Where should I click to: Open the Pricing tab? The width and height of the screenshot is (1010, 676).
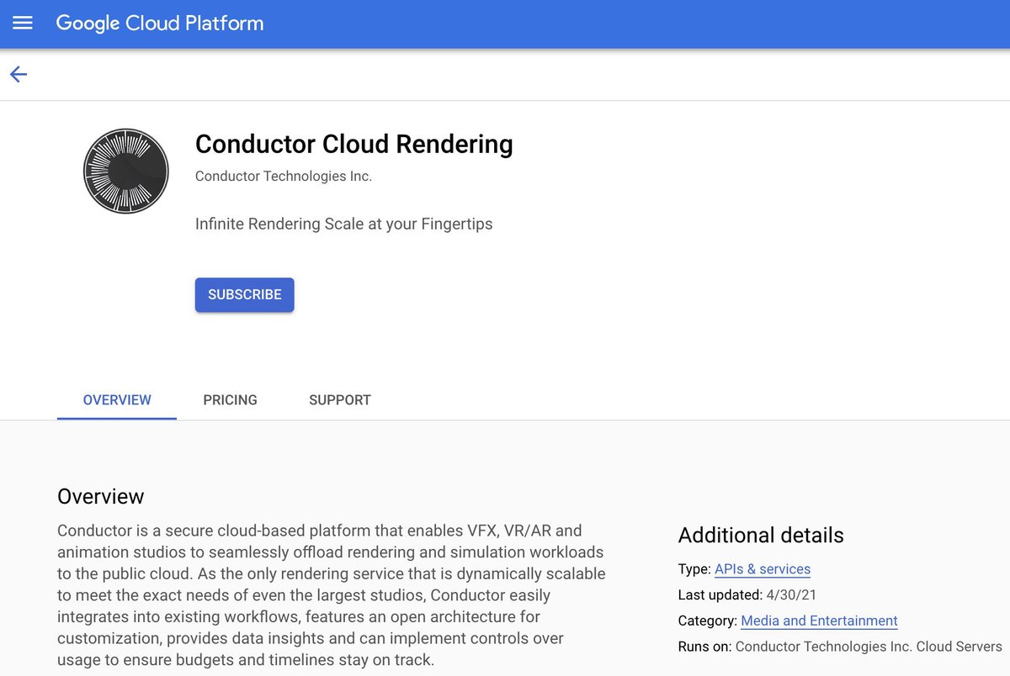pos(230,400)
